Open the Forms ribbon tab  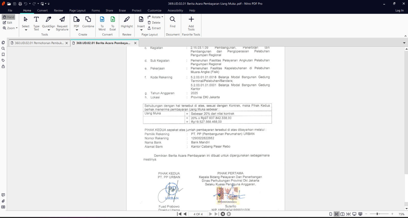(x=96, y=10)
